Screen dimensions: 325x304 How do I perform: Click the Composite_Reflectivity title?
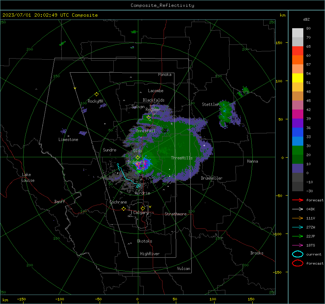tap(162, 5)
